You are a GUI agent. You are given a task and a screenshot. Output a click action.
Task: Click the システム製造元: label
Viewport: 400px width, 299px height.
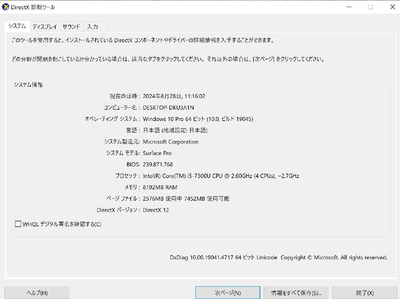(122, 142)
